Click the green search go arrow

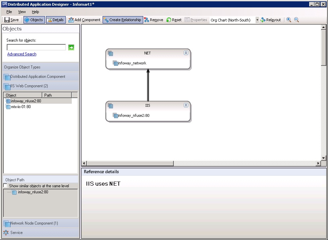[x=71, y=47]
